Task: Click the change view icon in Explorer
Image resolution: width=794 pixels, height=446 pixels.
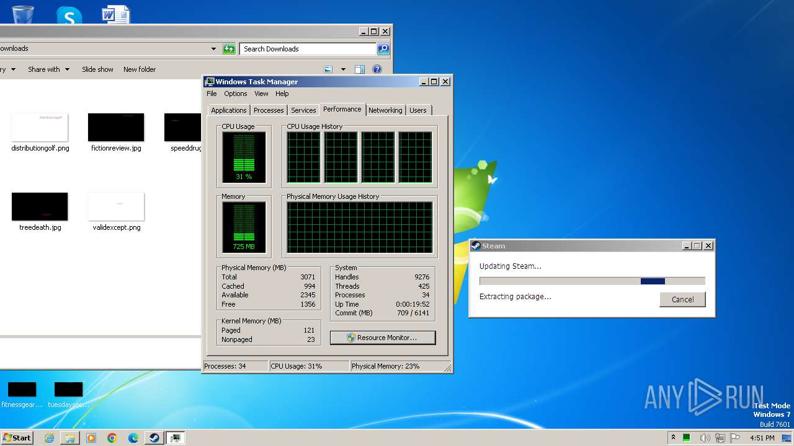Action: [x=328, y=69]
